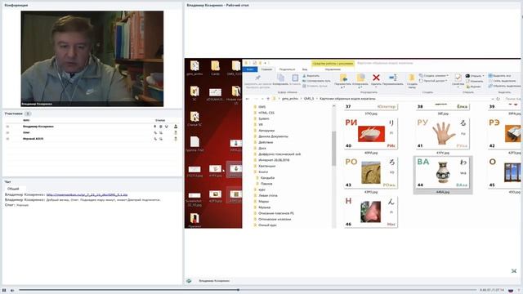523x294 pixels.
Task: Click the expand arrows icon in shared desktop pane
Action: click(x=514, y=271)
